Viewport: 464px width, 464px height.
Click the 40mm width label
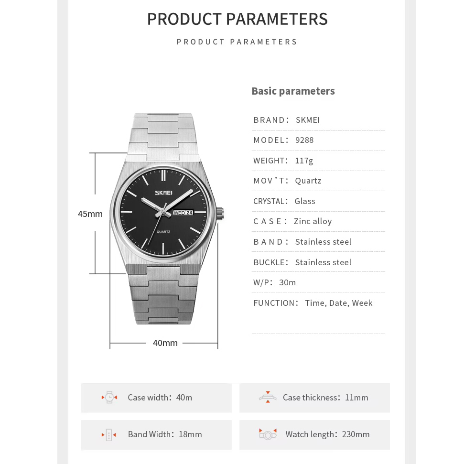click(x=165, y=343)
